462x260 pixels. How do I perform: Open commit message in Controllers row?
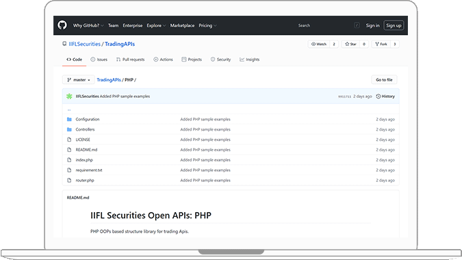(x=205, y=129)
